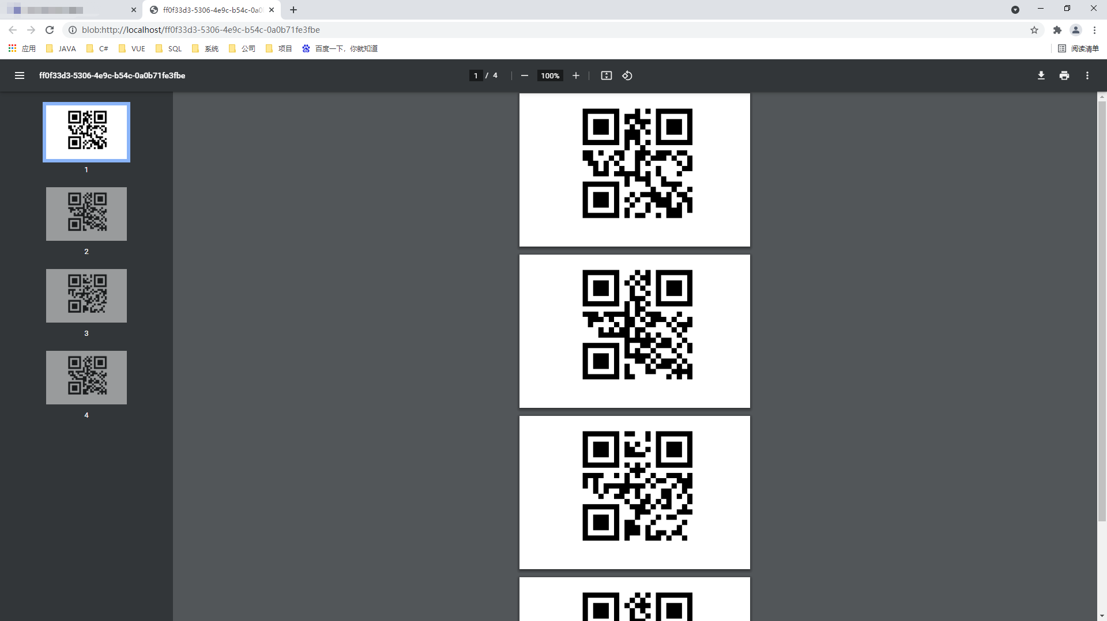The height and width of the screenshot is (621, 1107).
Task: Click the browser profile icon
Action: coord(1076,30)
